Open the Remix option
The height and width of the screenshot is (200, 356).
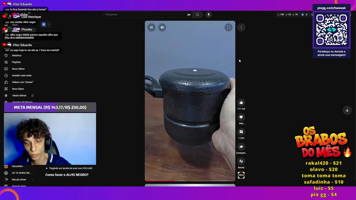pyautogui.click(x=241, y=161)
